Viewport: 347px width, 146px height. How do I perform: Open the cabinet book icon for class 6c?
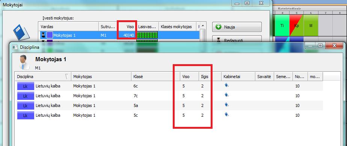(x=226, y=85)
